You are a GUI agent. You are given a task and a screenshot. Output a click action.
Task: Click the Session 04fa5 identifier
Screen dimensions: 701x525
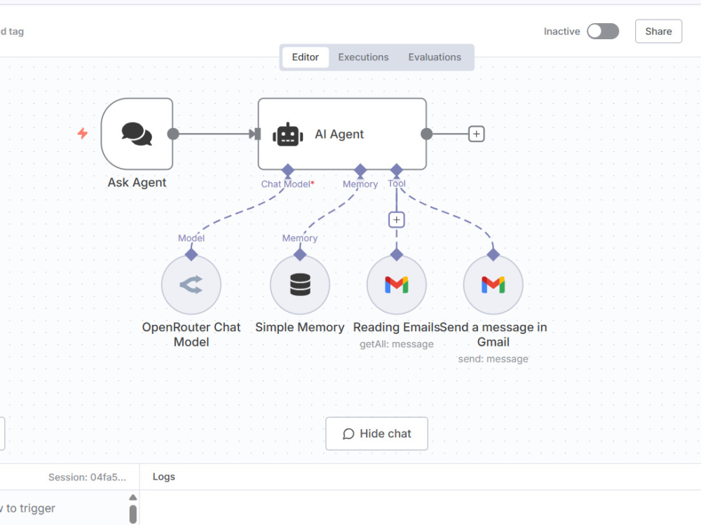pyautogui.click(x=87, y=477)
